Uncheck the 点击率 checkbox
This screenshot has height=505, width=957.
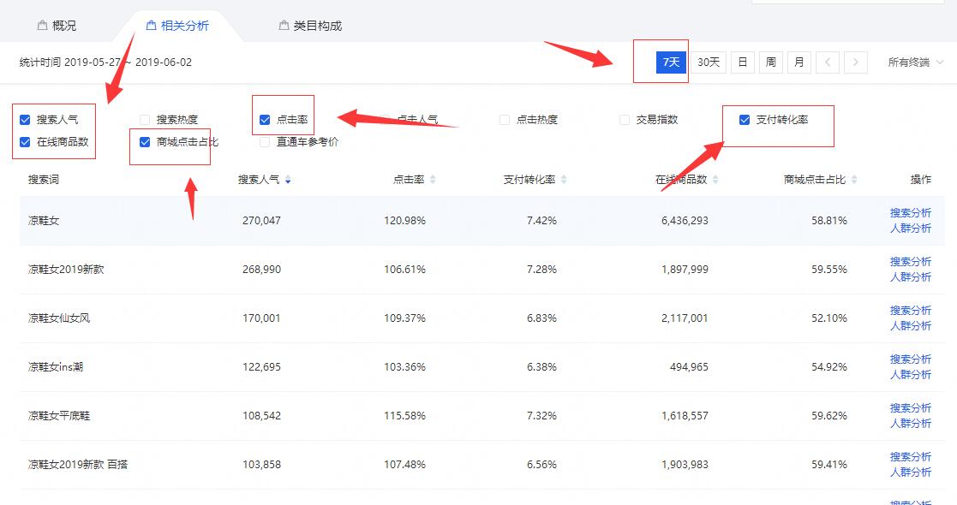pos(265,120)
